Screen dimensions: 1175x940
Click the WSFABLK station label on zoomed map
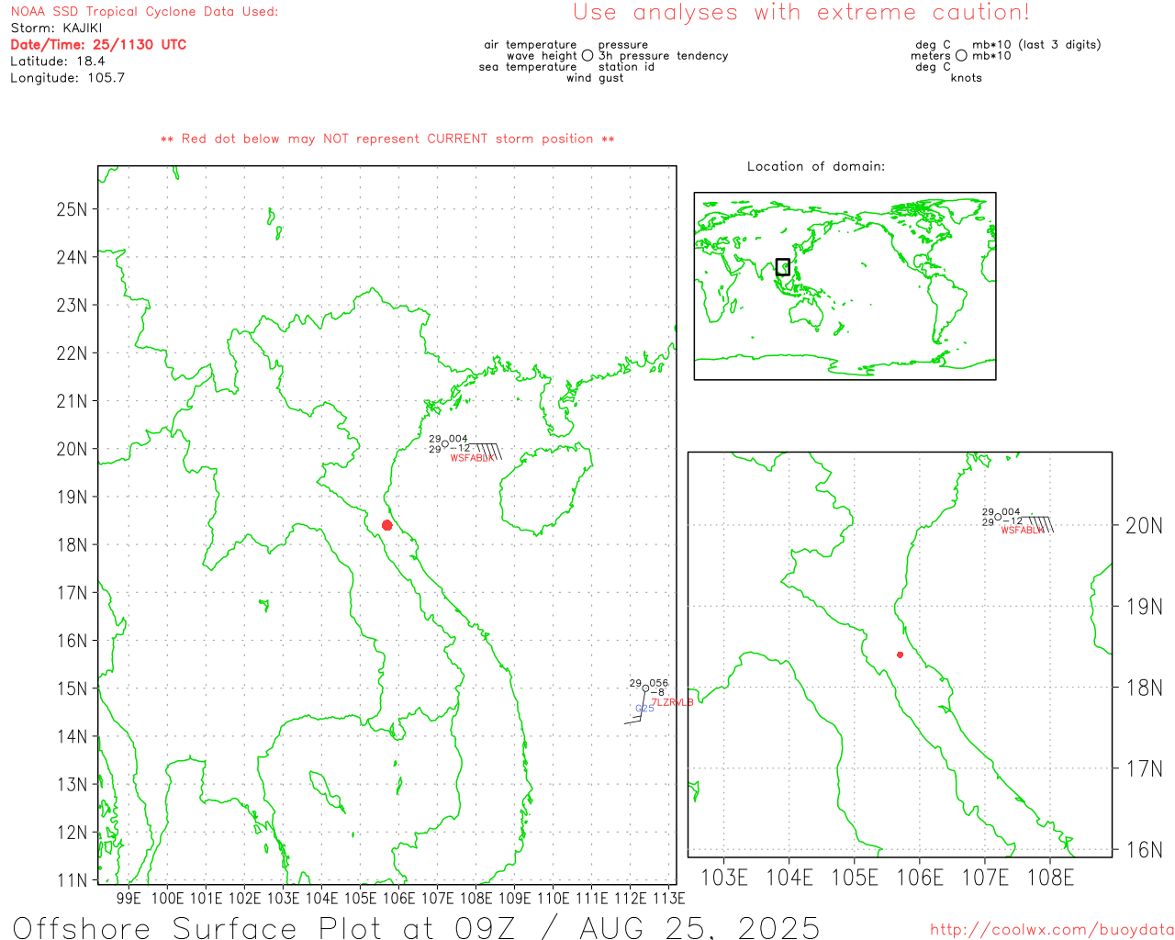[1023, 530]
